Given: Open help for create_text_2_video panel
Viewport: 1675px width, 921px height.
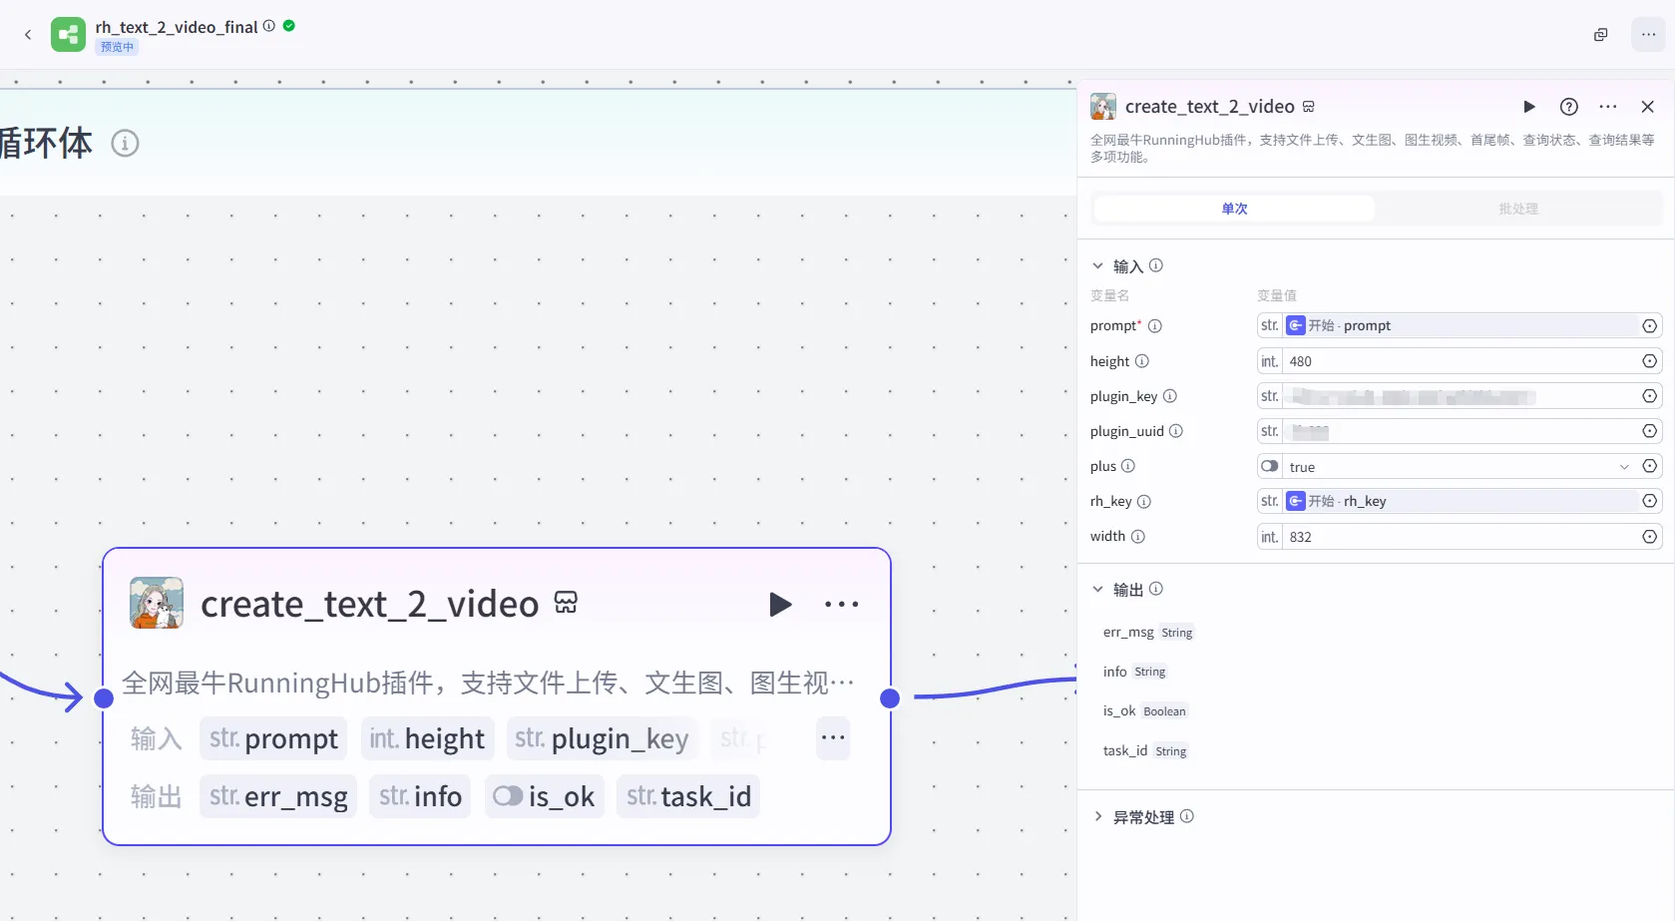Looking at the screenshot, I should click(x=1569, y=107).
